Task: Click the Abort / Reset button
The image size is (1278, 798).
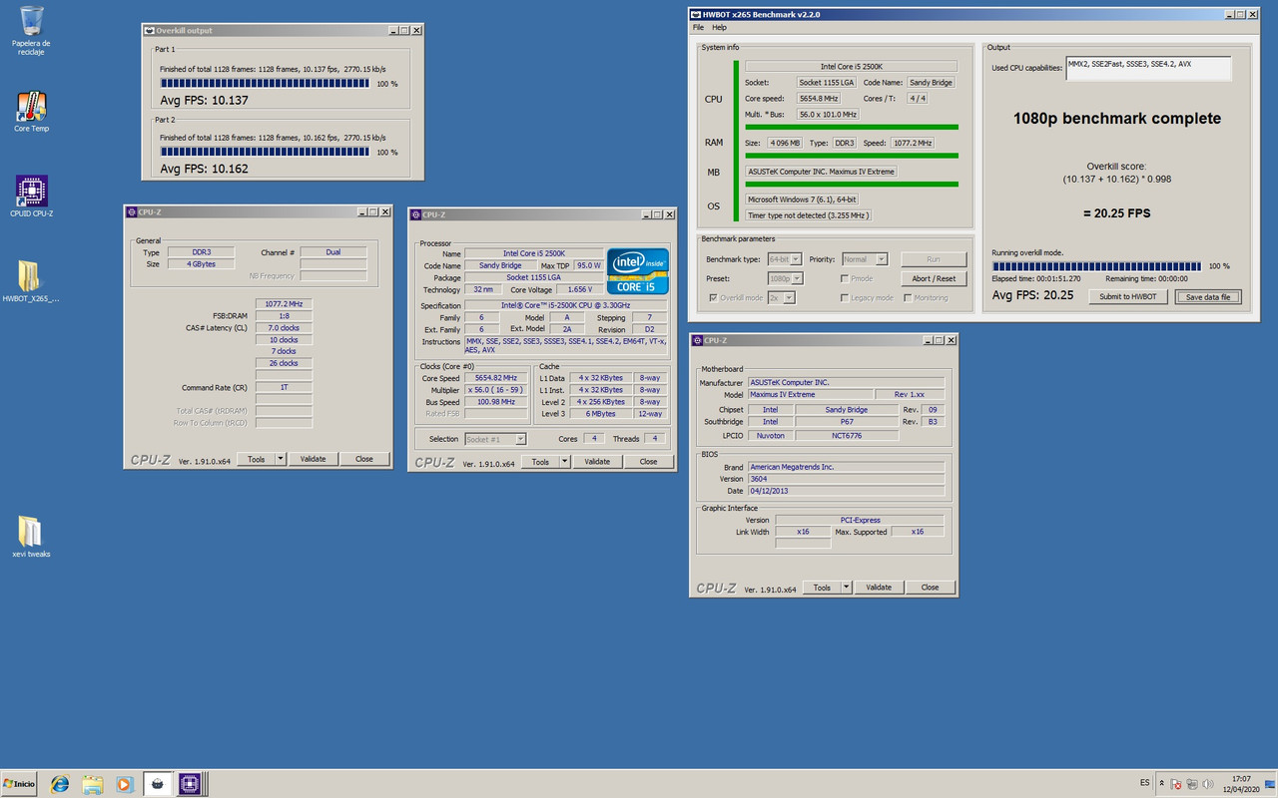Action: coord(934,278)
